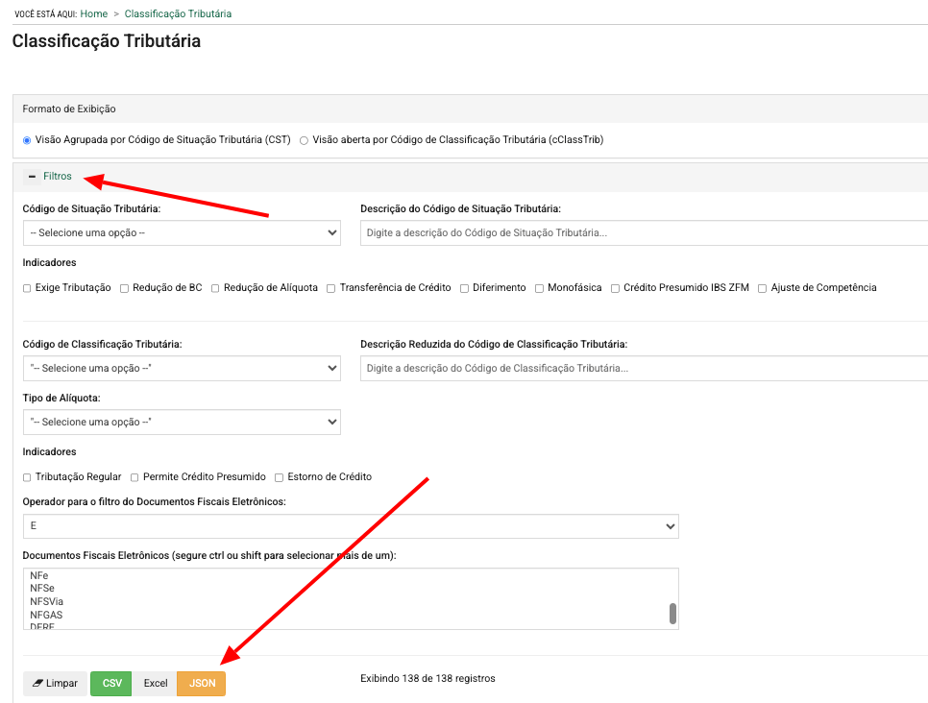Enable the Monofásica indicator
Image resolution: width=928 pixels, height=703 pixels.
(540, 288)
